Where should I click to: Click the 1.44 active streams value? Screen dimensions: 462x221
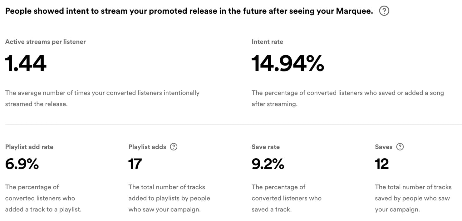point(26,63)
